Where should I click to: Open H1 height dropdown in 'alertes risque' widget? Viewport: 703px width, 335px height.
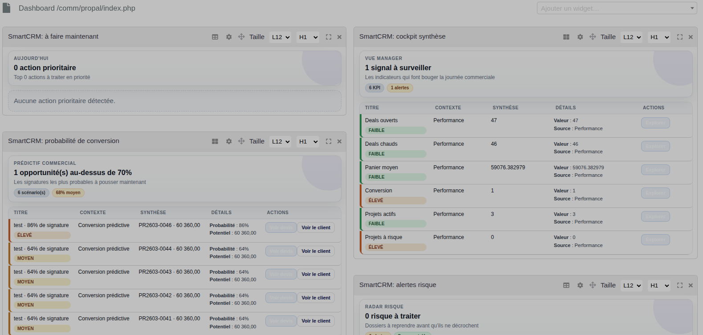[x=659, y=285]
